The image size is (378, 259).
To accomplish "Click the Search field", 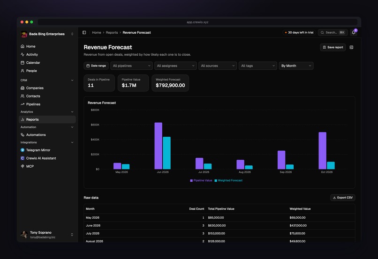I will [333, 32].
